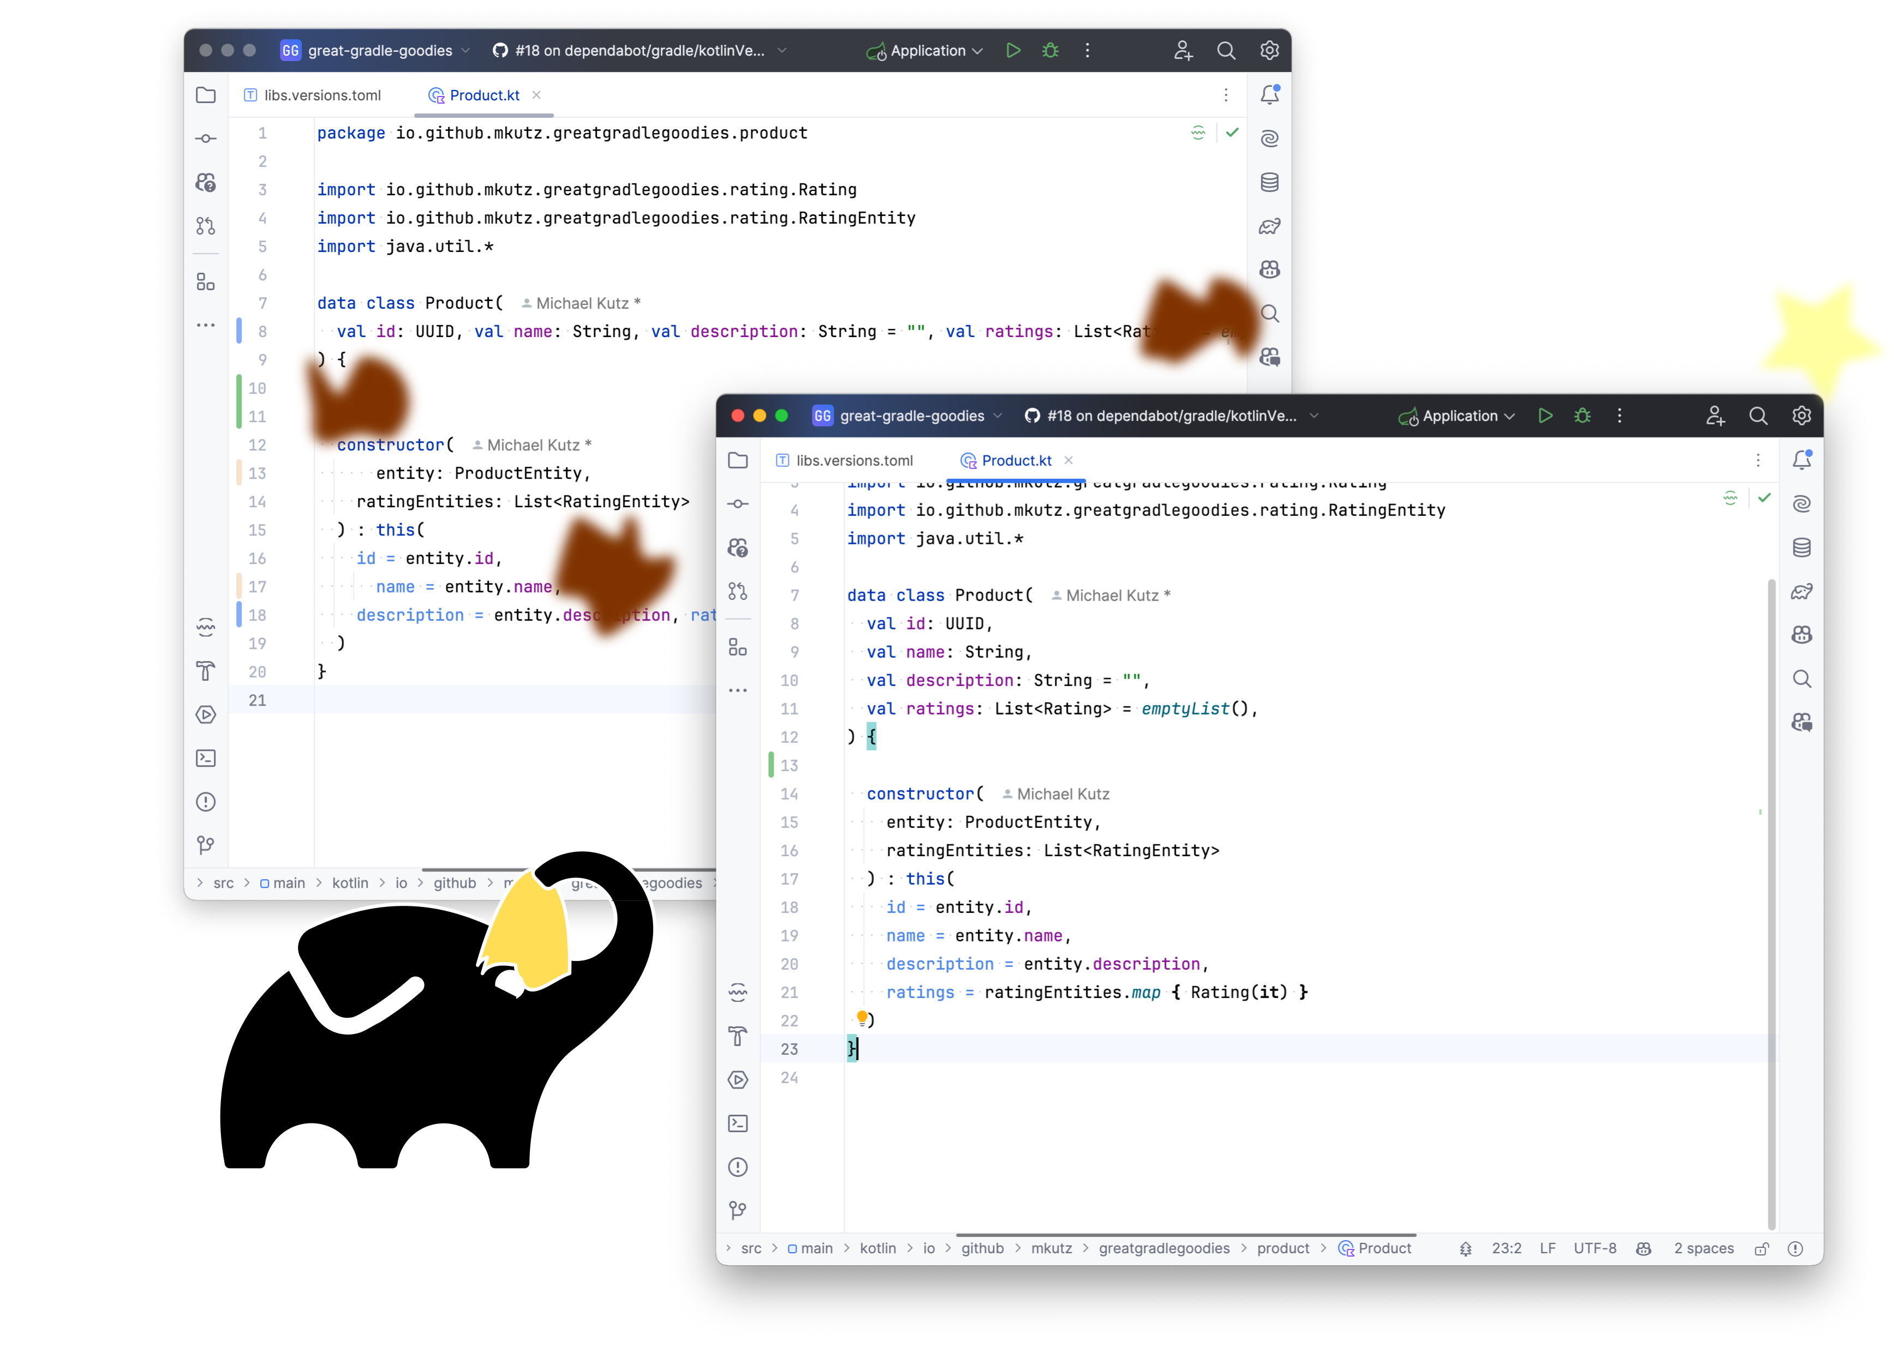Viewport: 1896px width, 1346px height.
Task: Open the Git branch tool window at bottom left
Action: point(737,1210)
